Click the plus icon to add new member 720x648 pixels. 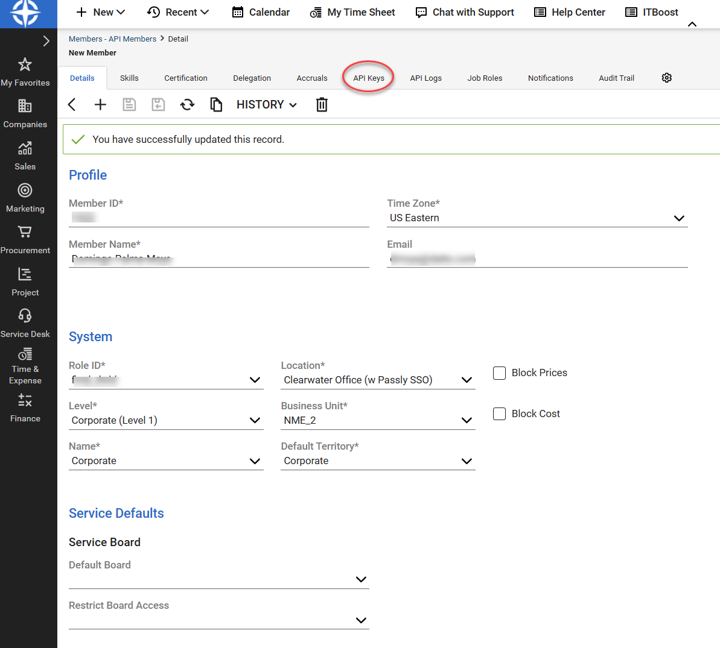[100, 105]
